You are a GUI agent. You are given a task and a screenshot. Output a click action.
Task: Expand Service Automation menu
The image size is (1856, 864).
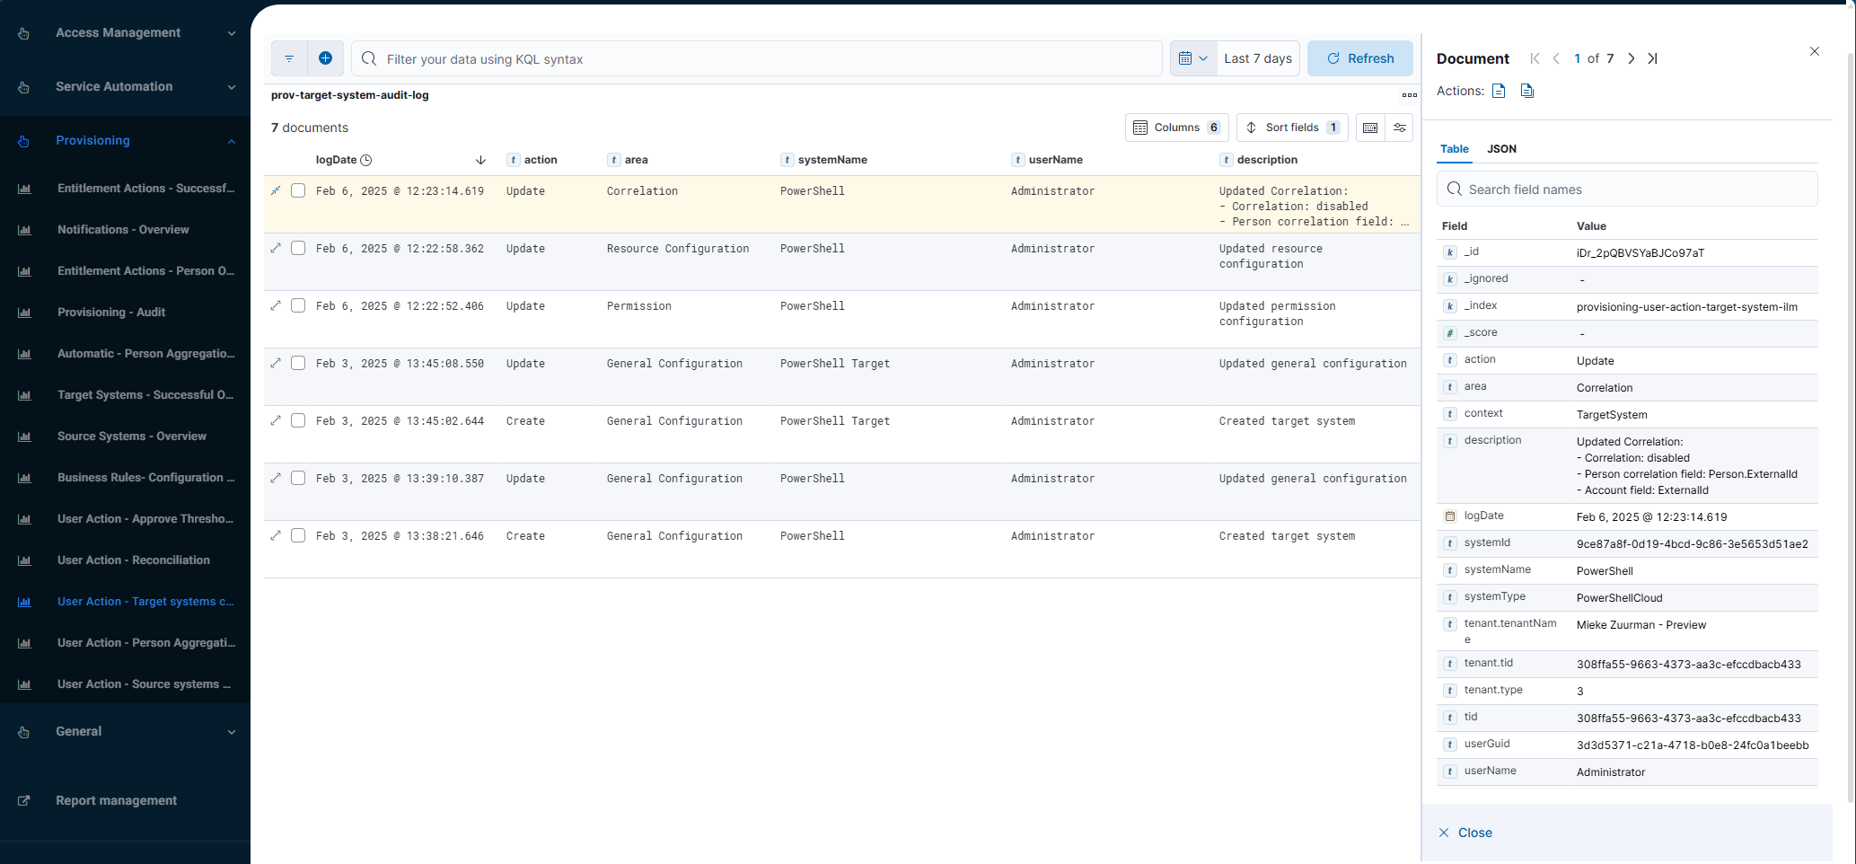[126, 86]
